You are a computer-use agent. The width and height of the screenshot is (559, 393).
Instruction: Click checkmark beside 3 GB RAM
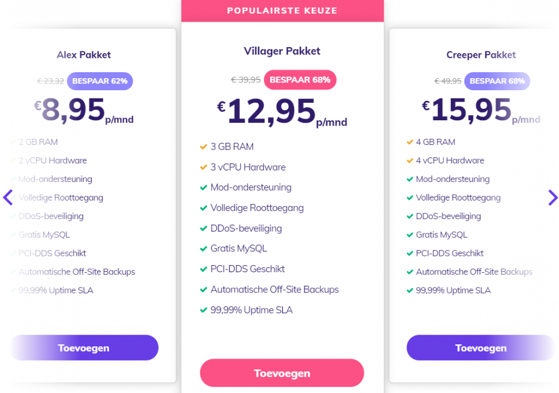204,146
